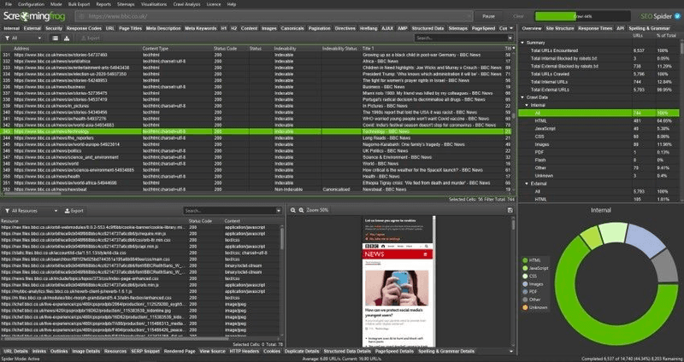Export the main table data

click(x=91, y=38)
